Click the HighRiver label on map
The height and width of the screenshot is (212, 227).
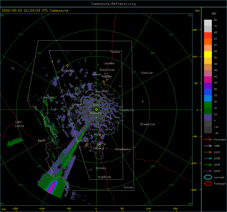105,177
